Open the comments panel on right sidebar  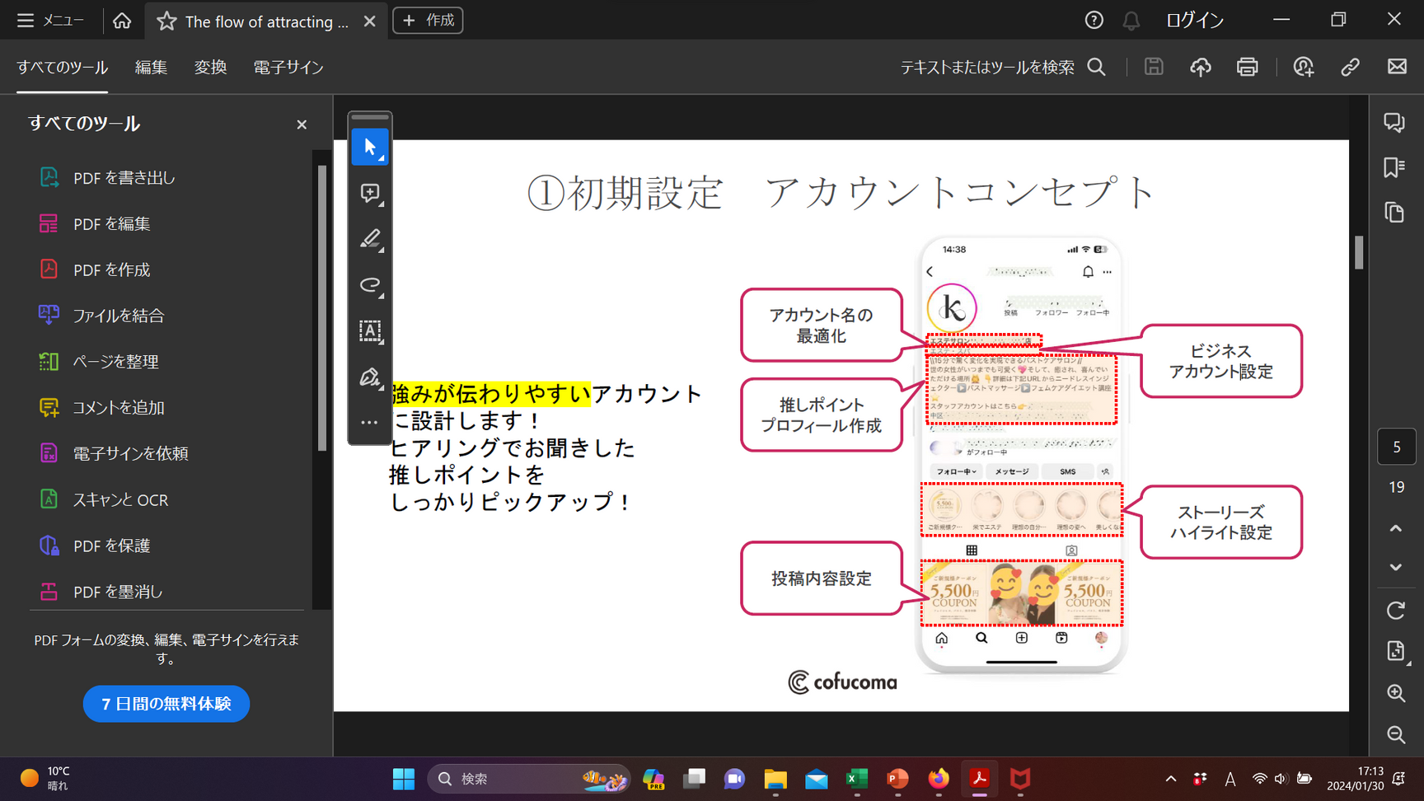pos(1394,123)
